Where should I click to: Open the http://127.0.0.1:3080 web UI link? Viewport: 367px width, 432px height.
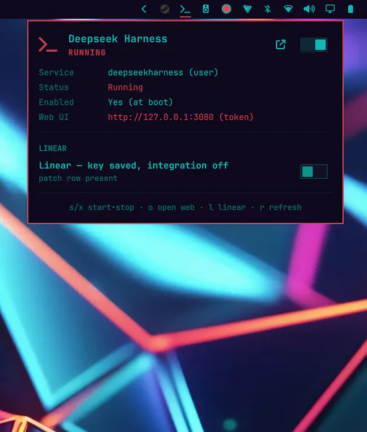point(180,117)
